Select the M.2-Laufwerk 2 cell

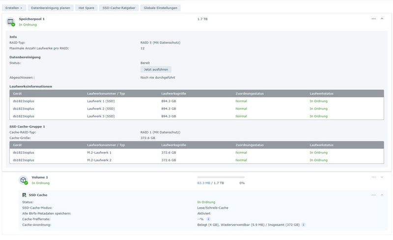click(x=99, y=160)
